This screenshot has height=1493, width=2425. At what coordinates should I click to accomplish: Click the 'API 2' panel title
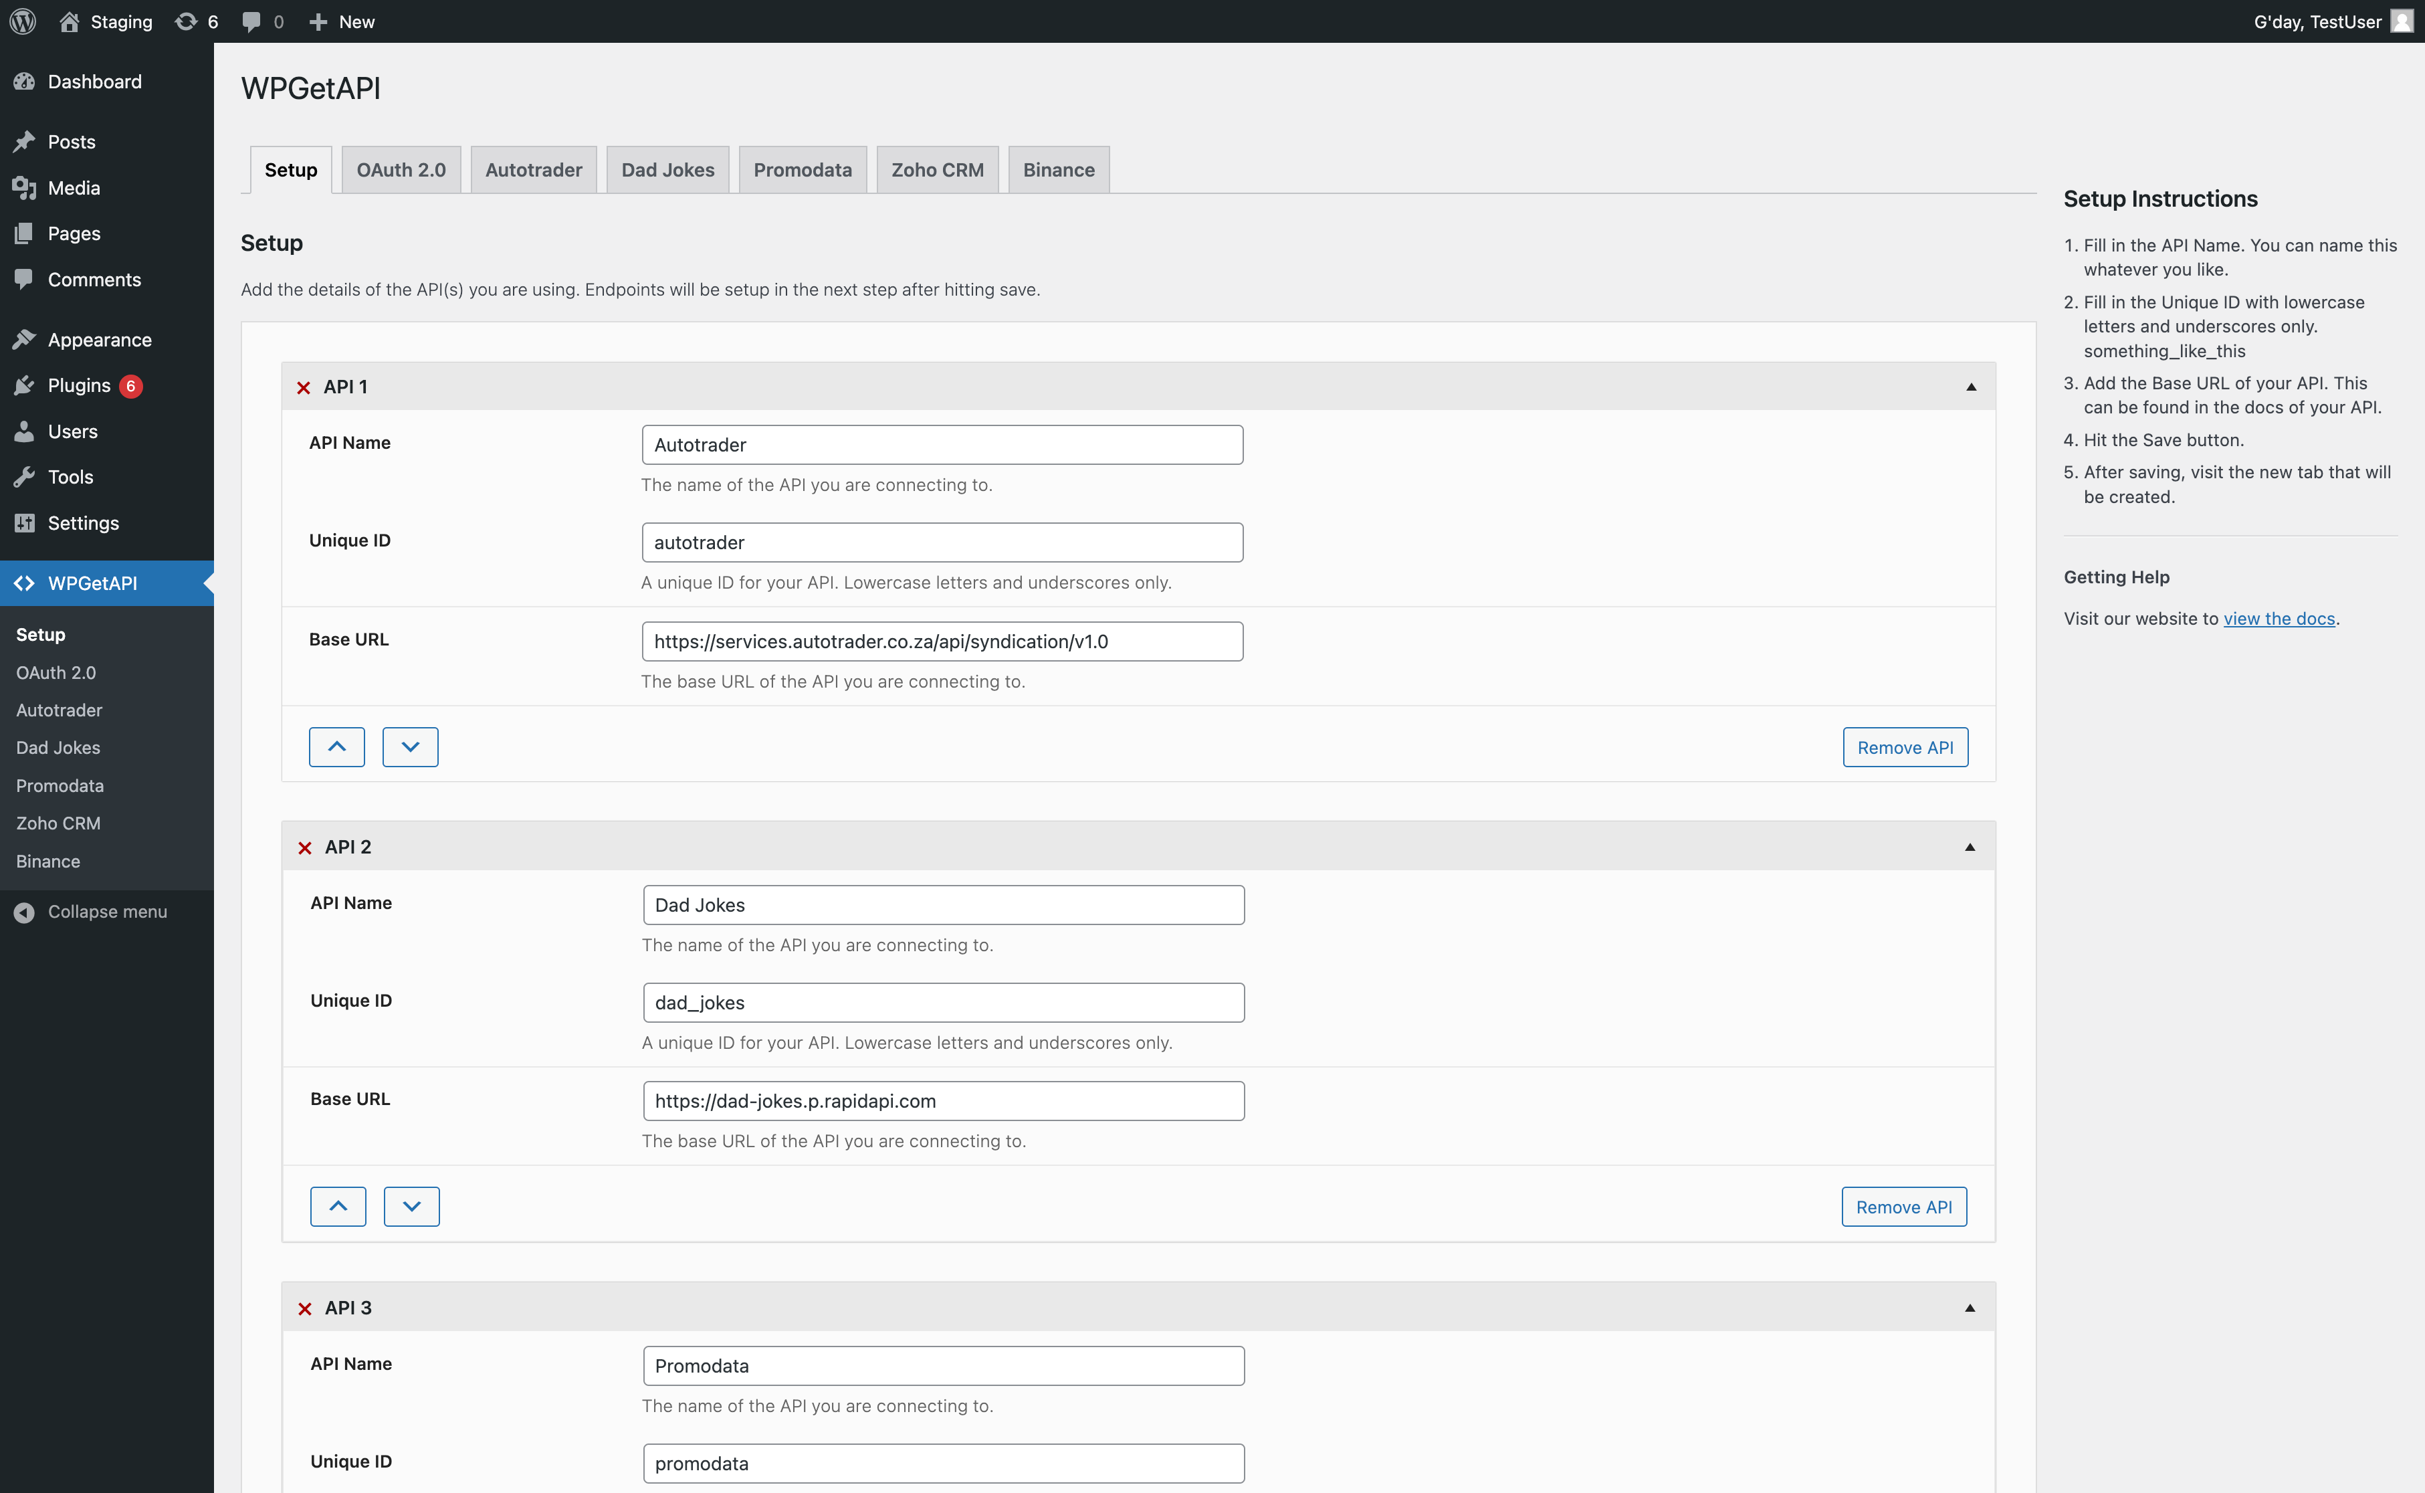click(x=347, y=846)
